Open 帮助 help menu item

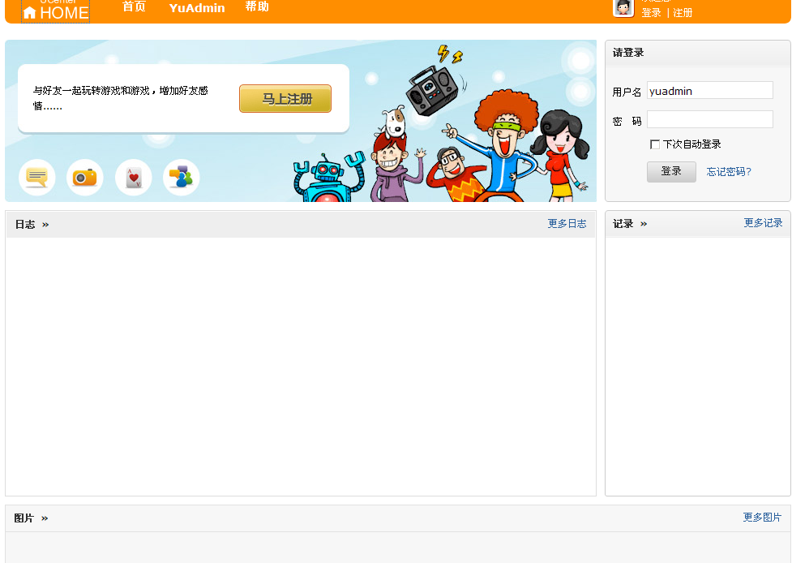[x=257, y=6]
